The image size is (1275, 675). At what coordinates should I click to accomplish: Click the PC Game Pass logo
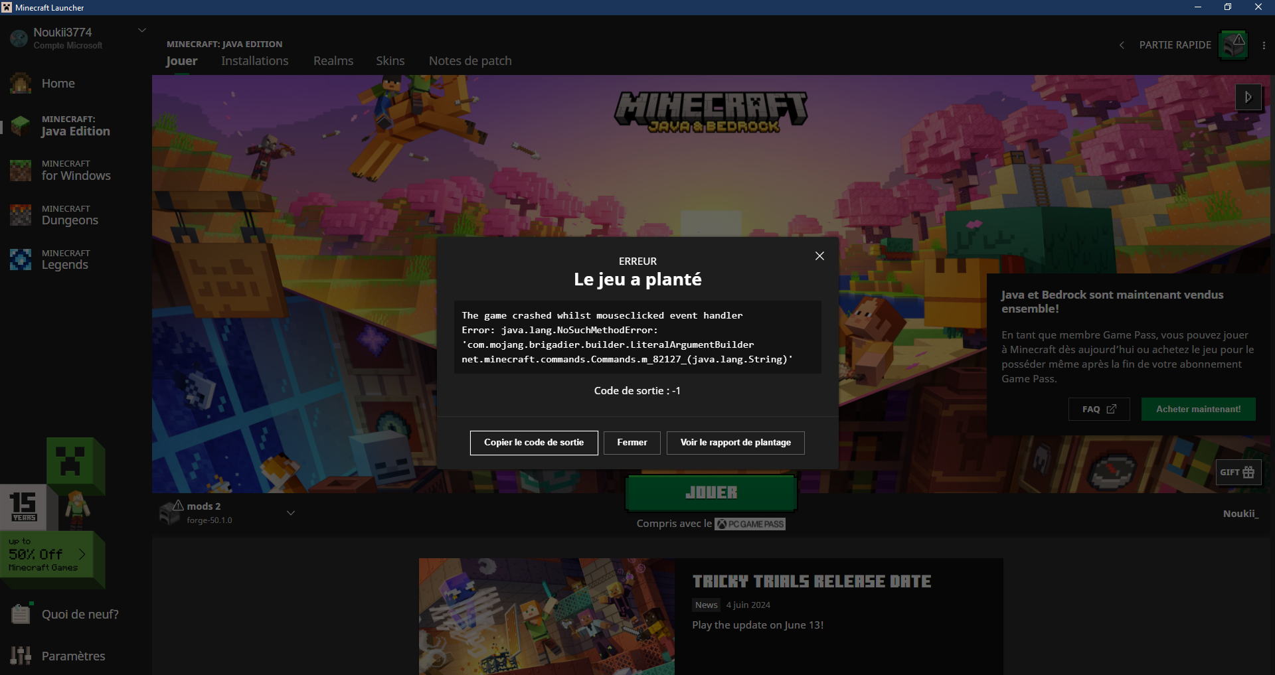pos(750,524)
